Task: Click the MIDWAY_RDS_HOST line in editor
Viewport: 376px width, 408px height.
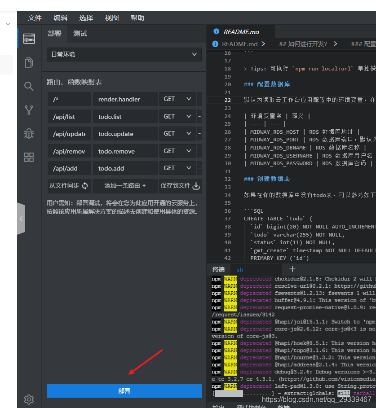Action: [x=302, y=132]
